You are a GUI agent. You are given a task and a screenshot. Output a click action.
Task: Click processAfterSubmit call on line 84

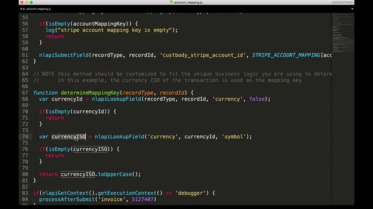tap(67, 199)
